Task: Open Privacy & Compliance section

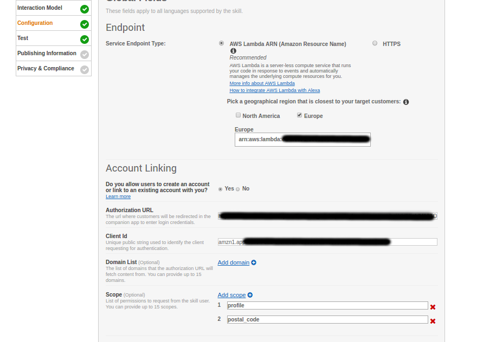Action: coord(54,69)
